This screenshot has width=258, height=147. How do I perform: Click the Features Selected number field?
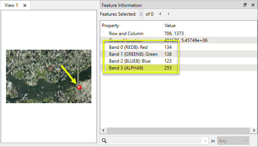(x=141, y=14)
